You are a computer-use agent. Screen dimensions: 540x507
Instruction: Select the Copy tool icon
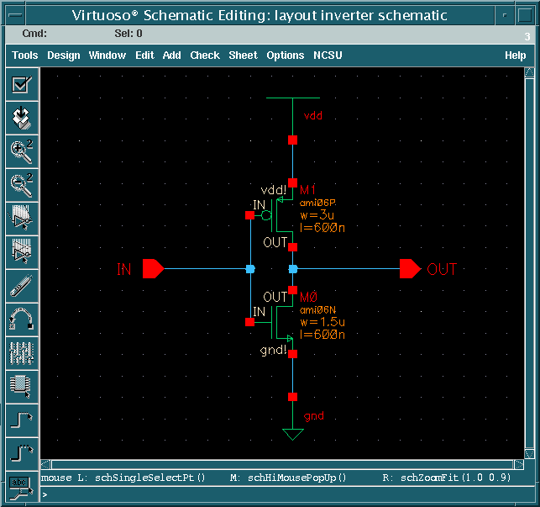[x=22, y=253]
